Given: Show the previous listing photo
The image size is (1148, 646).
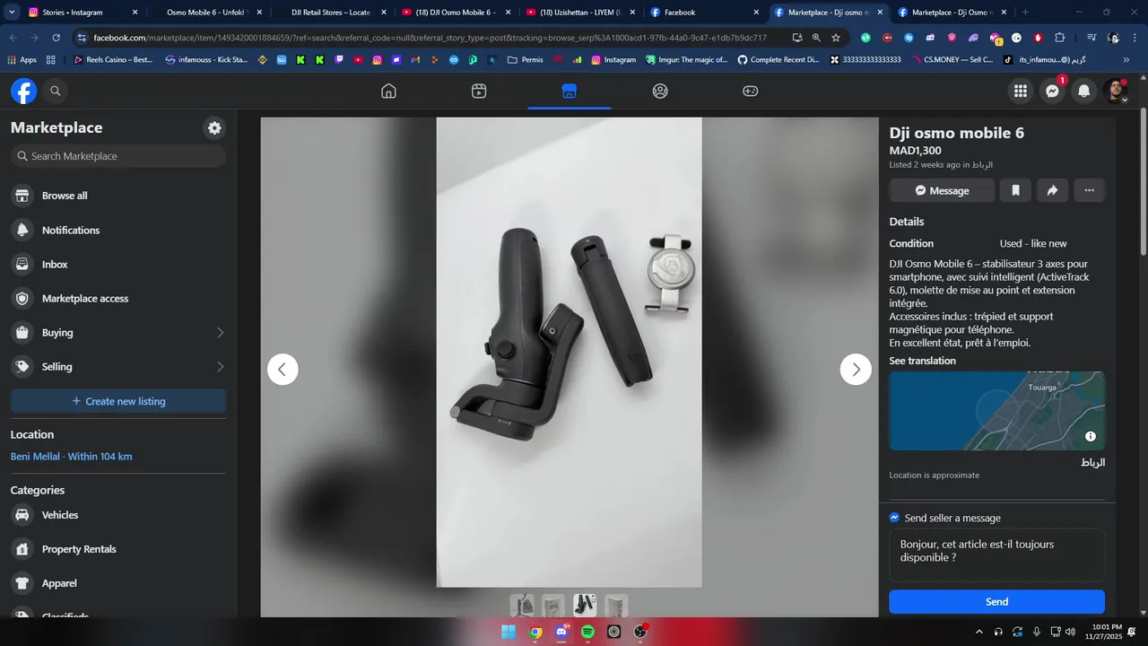Looking at the screenshot, I should [x=283, y=369].
